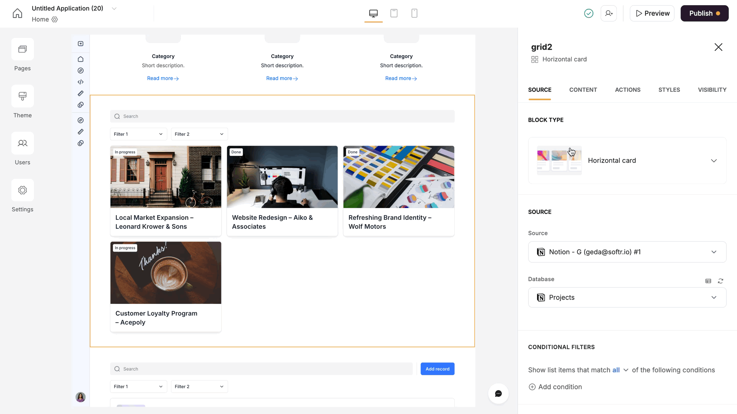This screenshot has height=414, width=737.
Task: Click the home icon in top-left corner
Action: 17,14
